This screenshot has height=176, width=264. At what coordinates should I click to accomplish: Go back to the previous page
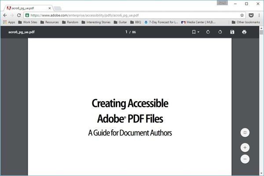[x=5, y=15]
